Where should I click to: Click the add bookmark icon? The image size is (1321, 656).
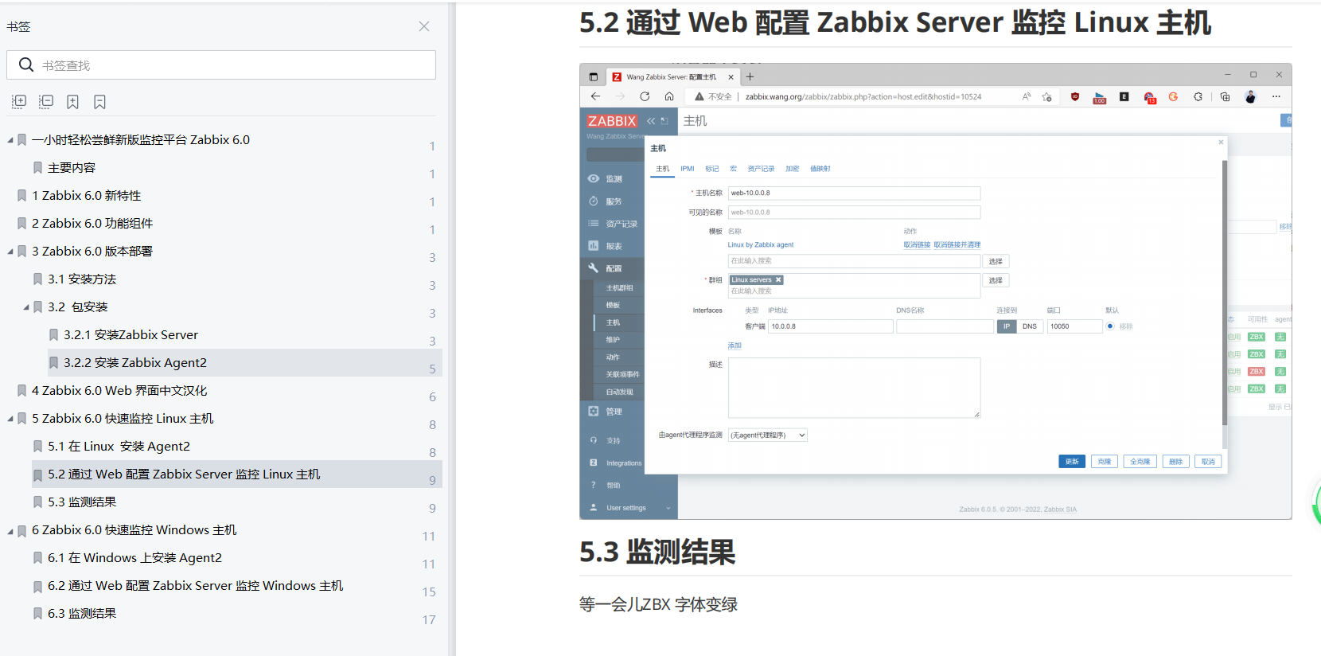tap(72, 102)
